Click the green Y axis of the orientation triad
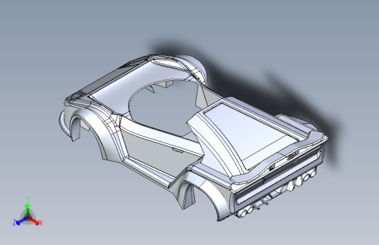The height and width of the screenshot is (245, 379). point(28,211)
